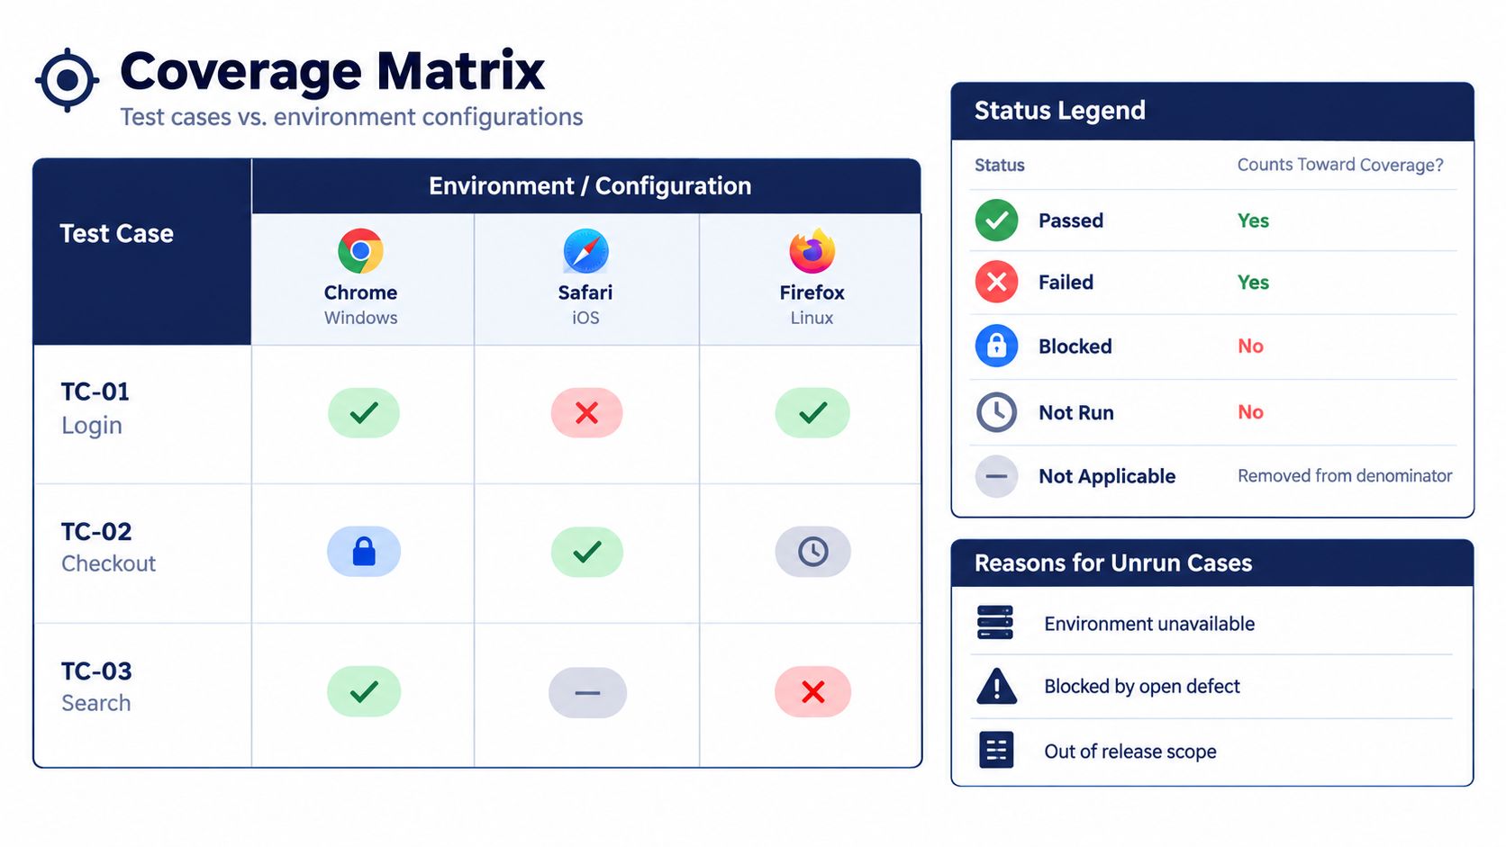The image size is (1506, 847).
Task: Select the TC-01 Chrome passed status
Action: (x=363, y=413)
